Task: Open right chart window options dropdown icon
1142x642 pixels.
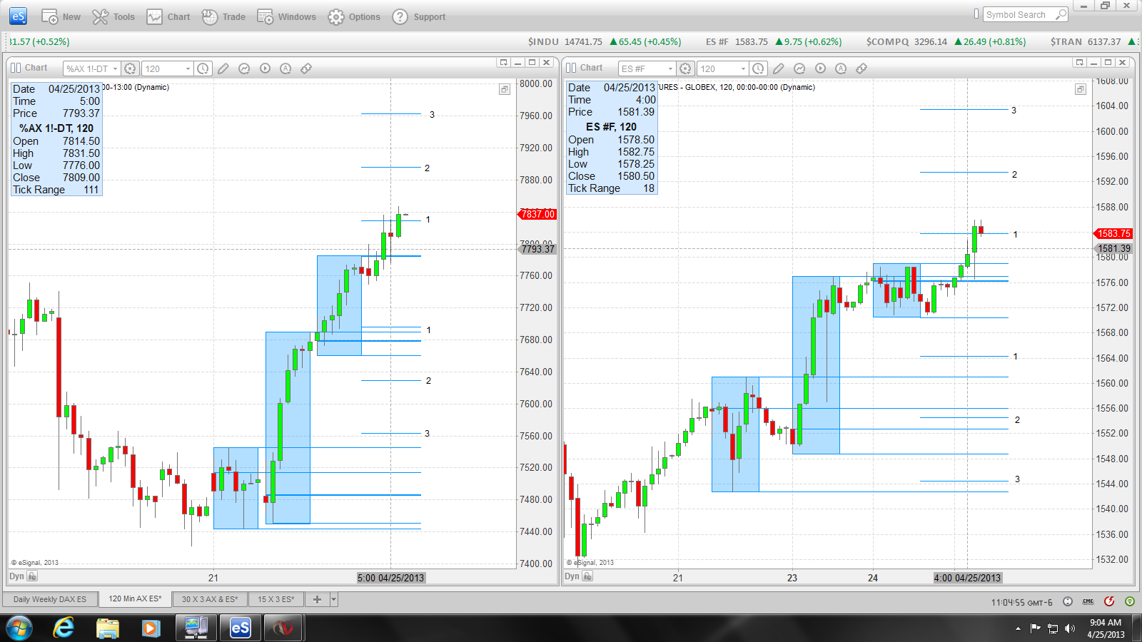Action: 1080,63
